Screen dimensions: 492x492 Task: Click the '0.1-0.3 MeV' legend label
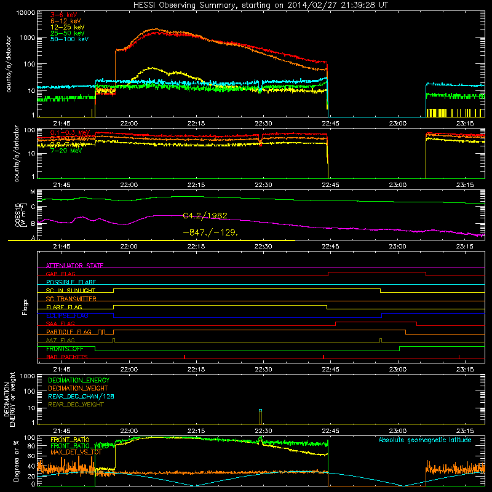[x=70, y=132]
